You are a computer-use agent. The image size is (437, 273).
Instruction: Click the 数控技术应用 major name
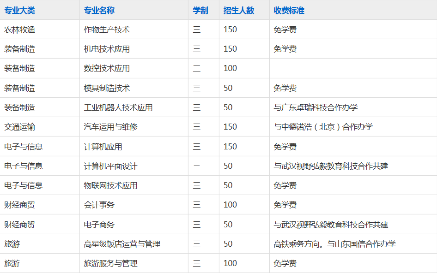pyautogui.click(x=107, y=68)
